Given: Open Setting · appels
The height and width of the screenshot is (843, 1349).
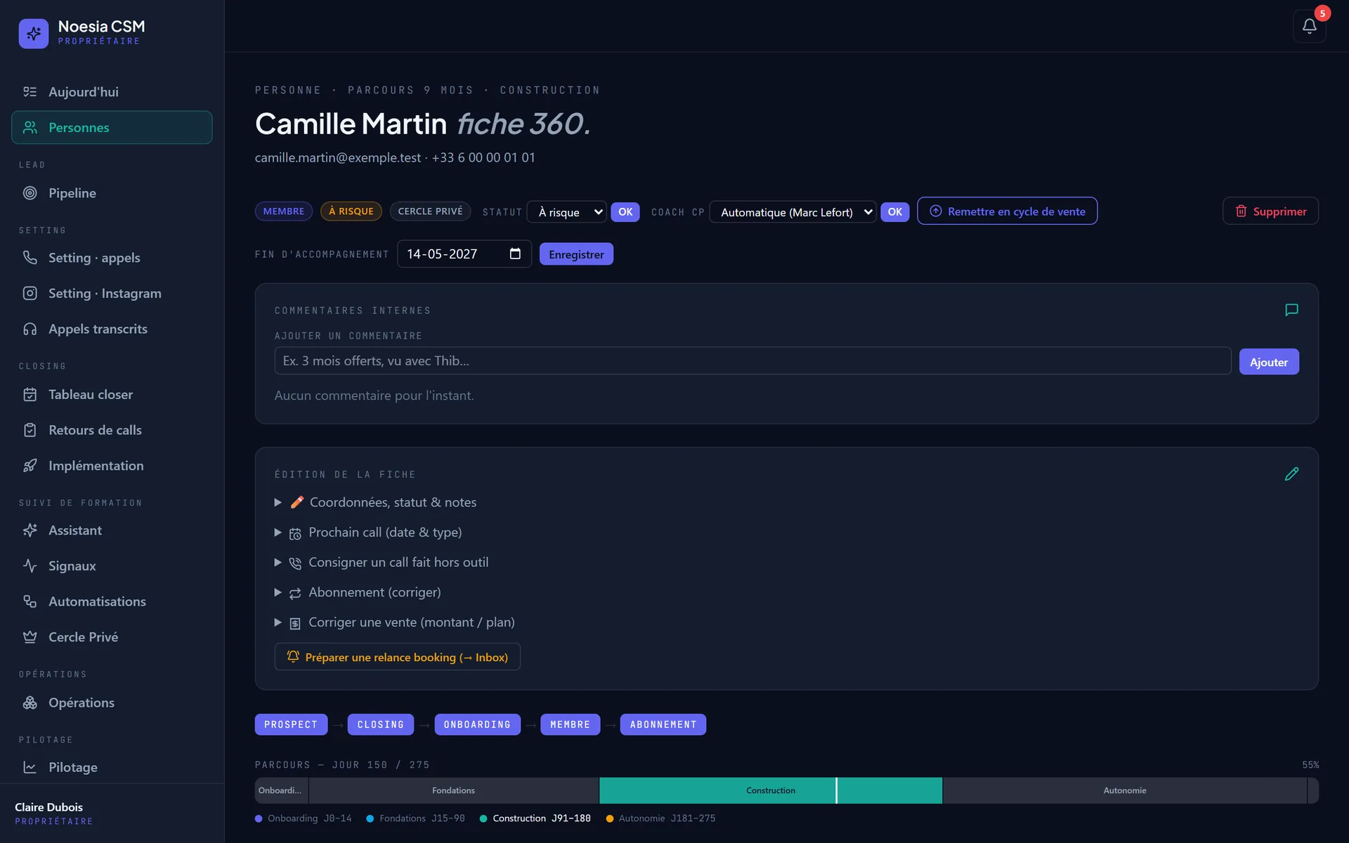Looking at the screenshot, I should (x=112, y=258).
